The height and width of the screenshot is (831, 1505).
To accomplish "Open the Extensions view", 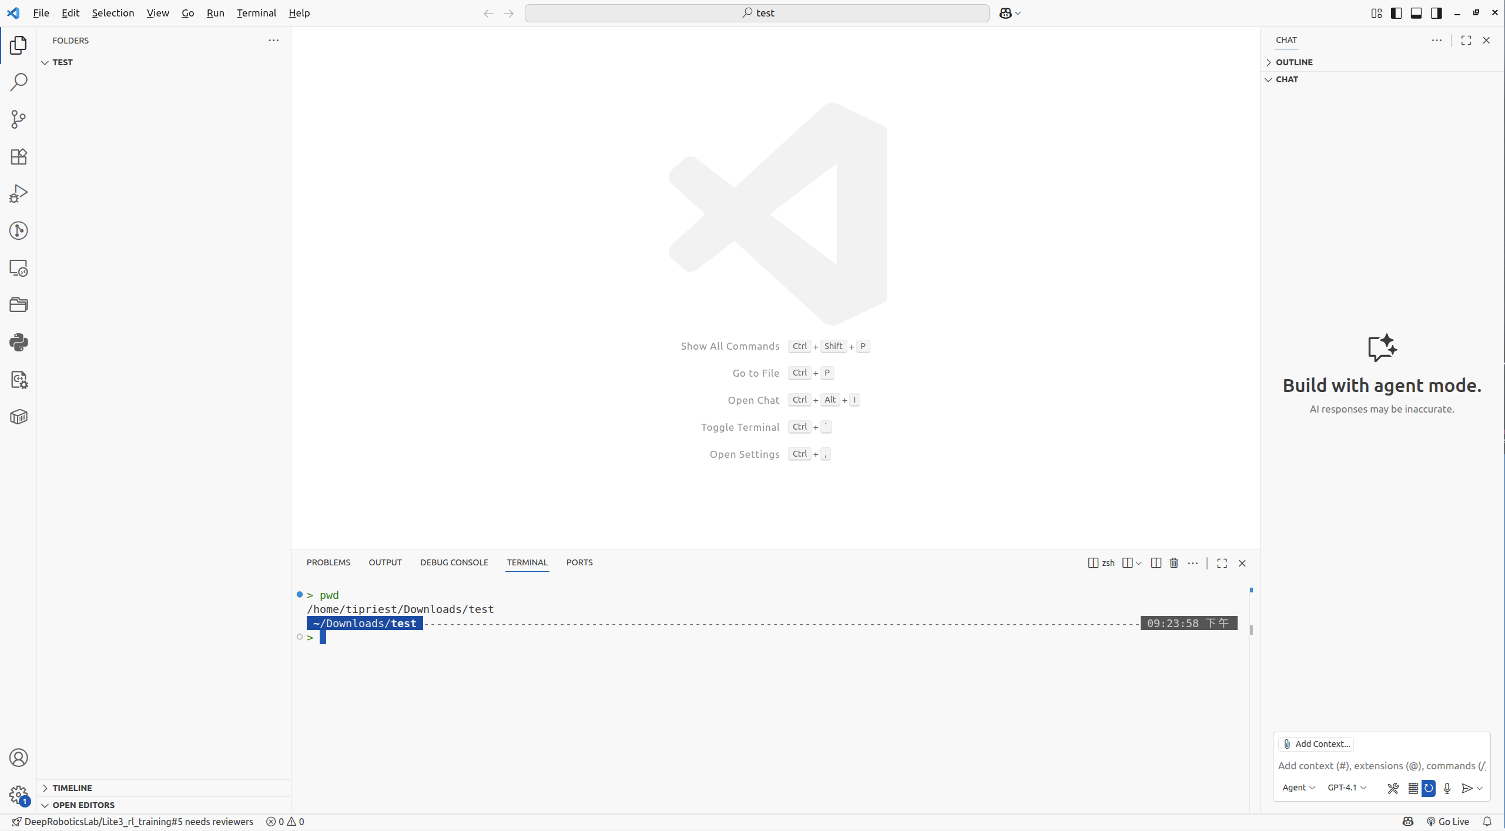I will point(18,156).
